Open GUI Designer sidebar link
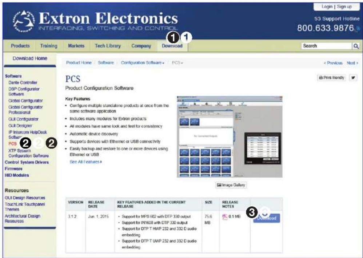The height and width of the screenshot is (258, 363). (20, 126)
